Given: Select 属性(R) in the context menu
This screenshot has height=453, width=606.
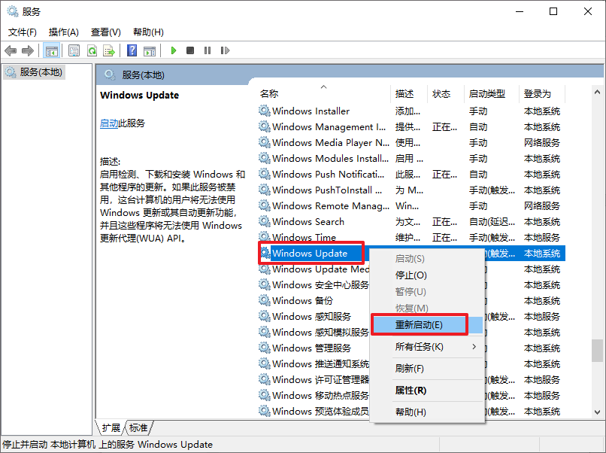Looking at the screenshot, I should pos(411,391).
